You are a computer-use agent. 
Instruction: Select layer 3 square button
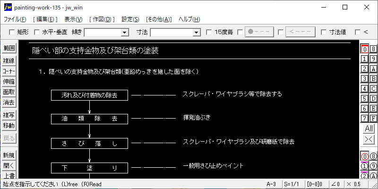click(365, 78)
